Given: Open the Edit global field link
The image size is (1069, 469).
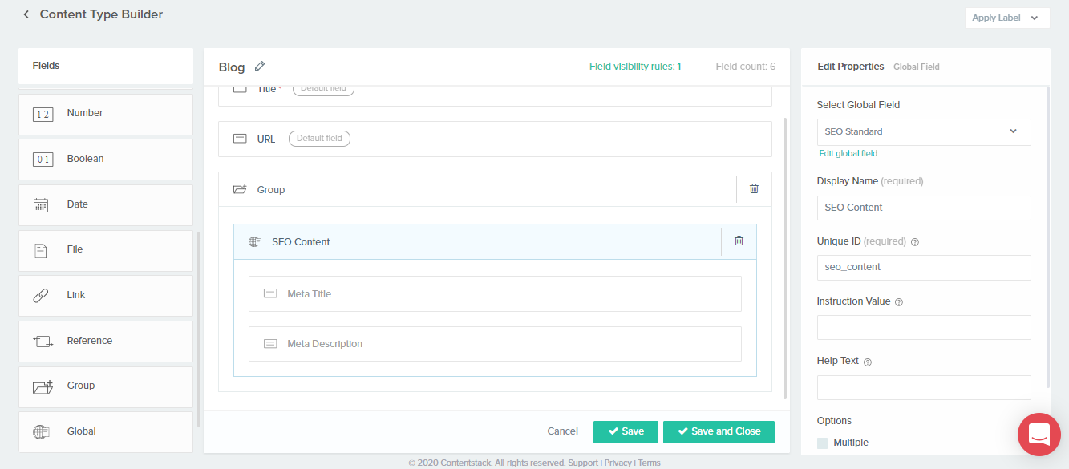Looking at the screenshot, I should 848,153.
